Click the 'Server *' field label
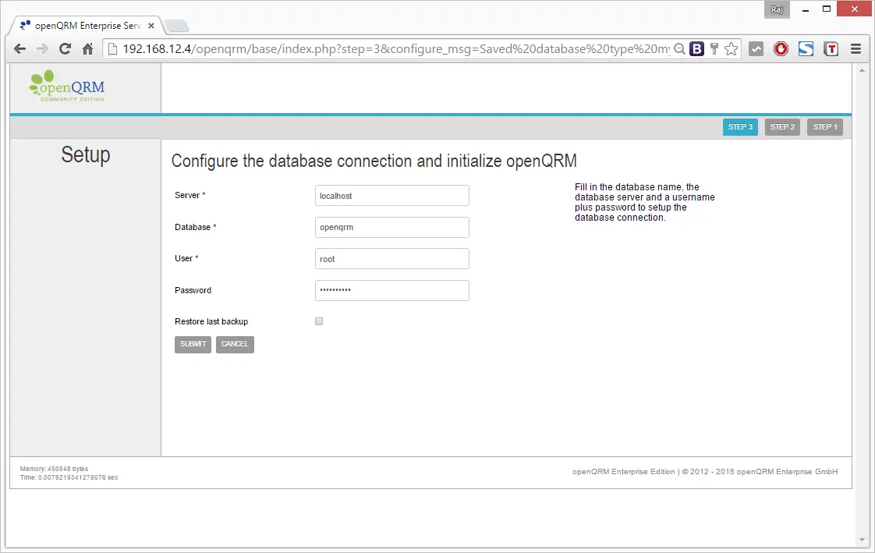Viewport: 875px width, 553px height. [x=190, y=195]
